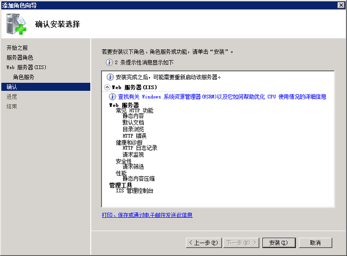This screenshot has width=347, height=256.
Task: Click the 目录浏览 entry
Action: (x=133, y=129)
